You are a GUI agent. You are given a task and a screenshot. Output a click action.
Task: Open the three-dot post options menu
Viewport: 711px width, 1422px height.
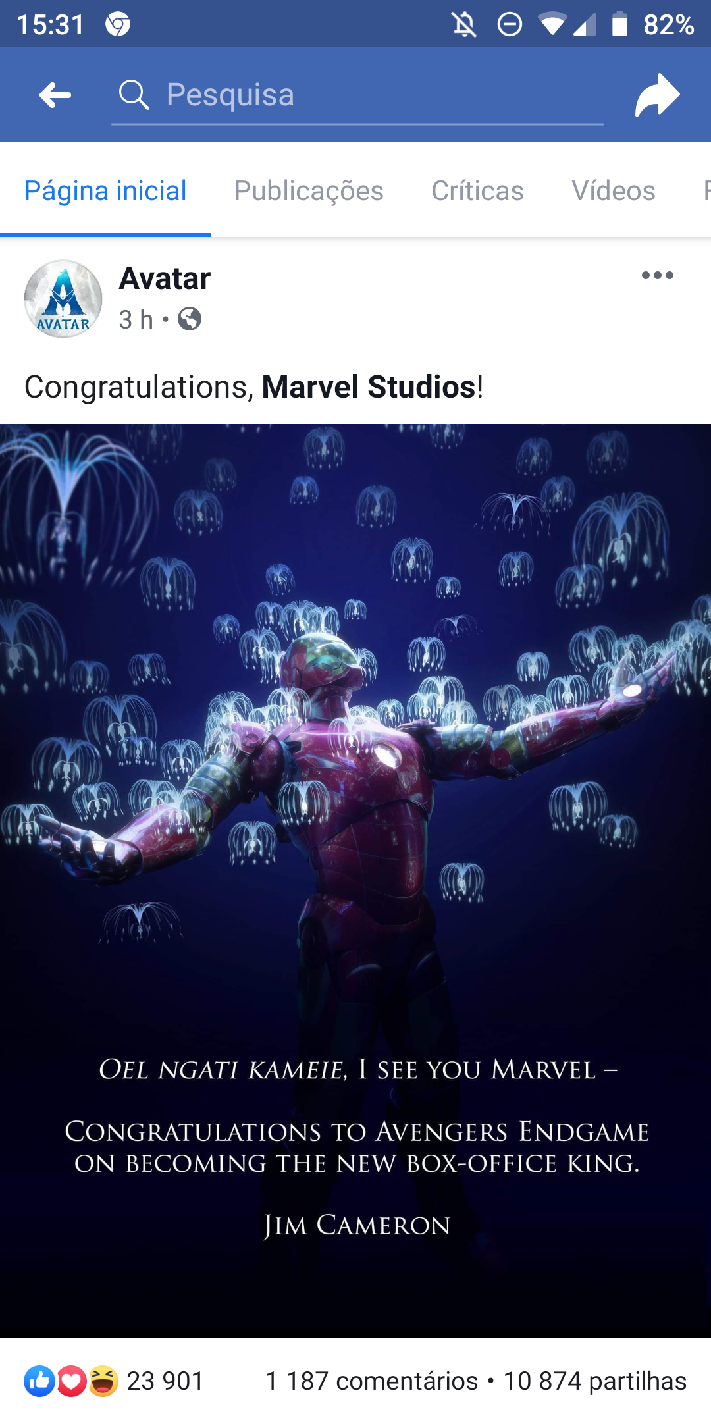[658, 275]
